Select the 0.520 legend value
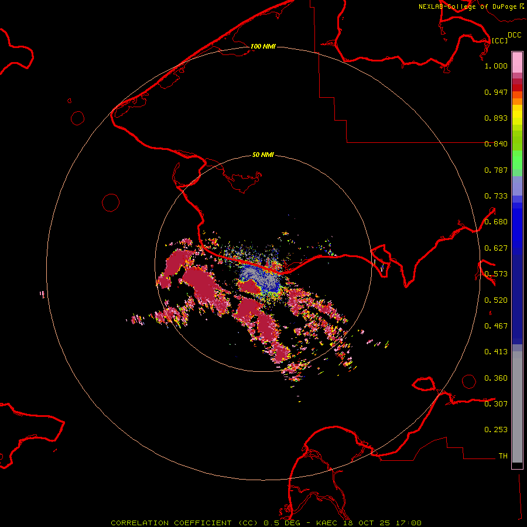This screenshot has height=527, width=527. [496, 300]
